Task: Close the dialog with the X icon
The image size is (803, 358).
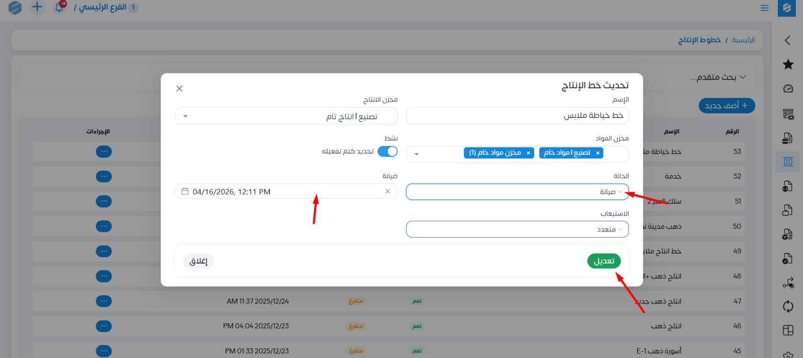Action: coord(180,88)
